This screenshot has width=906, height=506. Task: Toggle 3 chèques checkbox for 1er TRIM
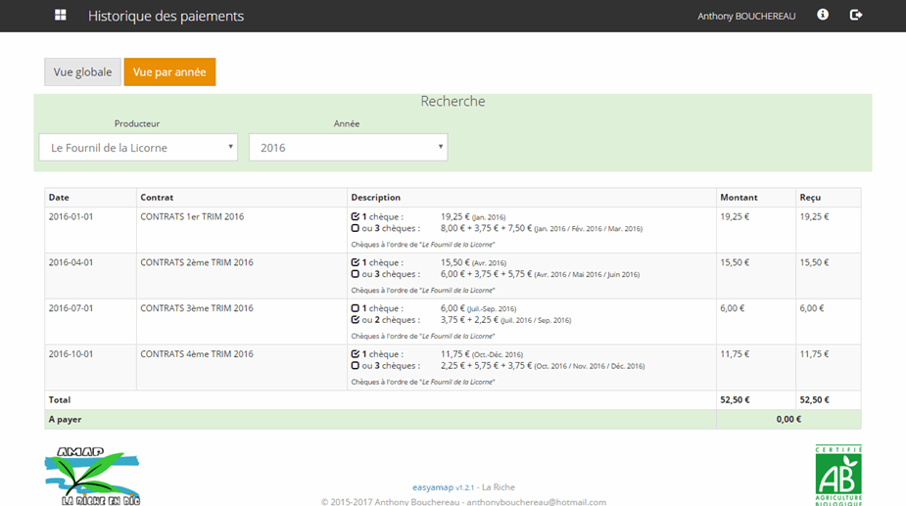tap(355, 228)
